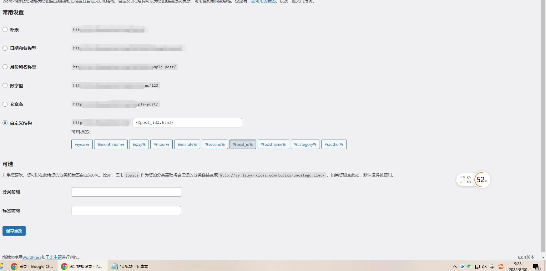Image resolution: width=546 pixels, height=271 pixels.
Task: Toggle the active %post_id% tag
Action: pyautogui.click(x=243, y=144)
